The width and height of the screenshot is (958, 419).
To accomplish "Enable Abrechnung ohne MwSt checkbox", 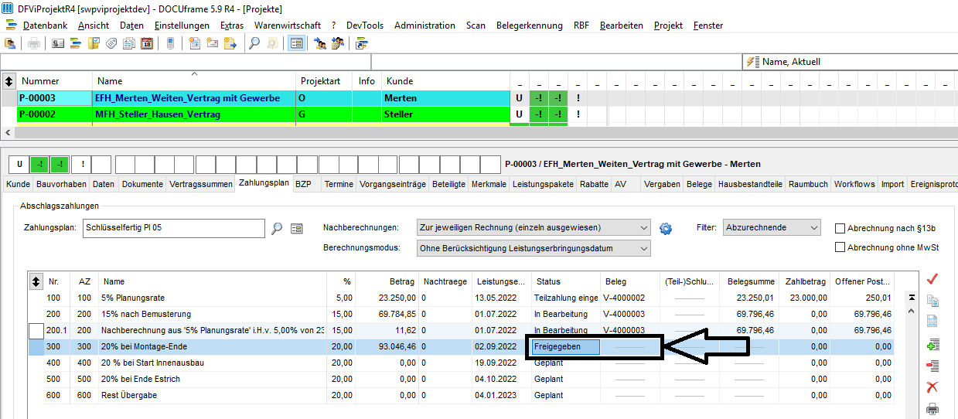I will (x=840, y=247).
